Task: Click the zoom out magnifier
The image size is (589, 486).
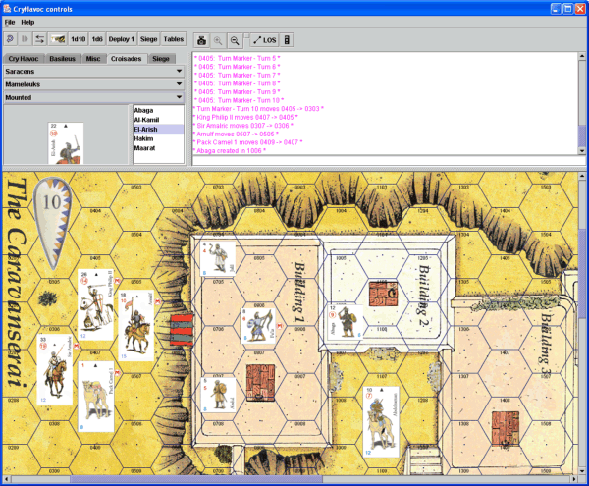Action: tap(235, 40)
